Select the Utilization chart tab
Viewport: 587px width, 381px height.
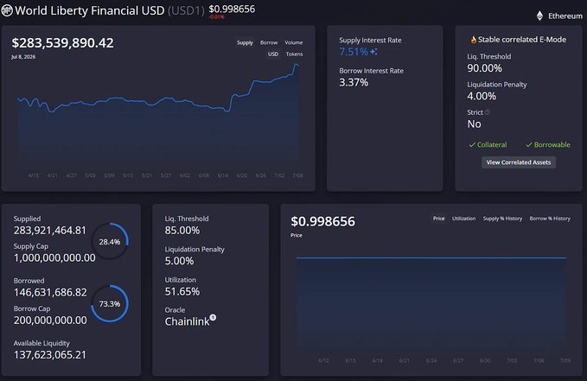tap(463, 219)
